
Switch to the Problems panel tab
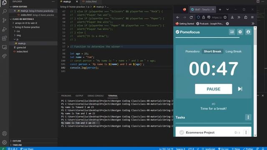(x=66, y=96)
